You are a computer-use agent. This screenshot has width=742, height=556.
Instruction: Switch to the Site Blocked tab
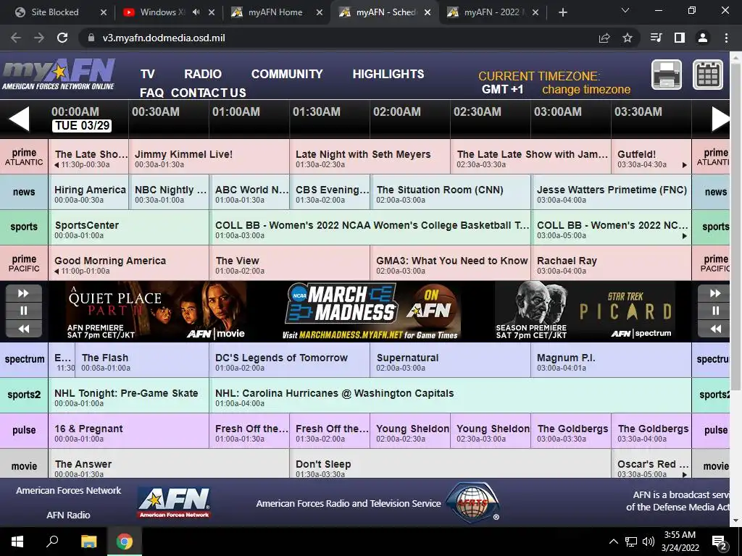pos(54,12)
